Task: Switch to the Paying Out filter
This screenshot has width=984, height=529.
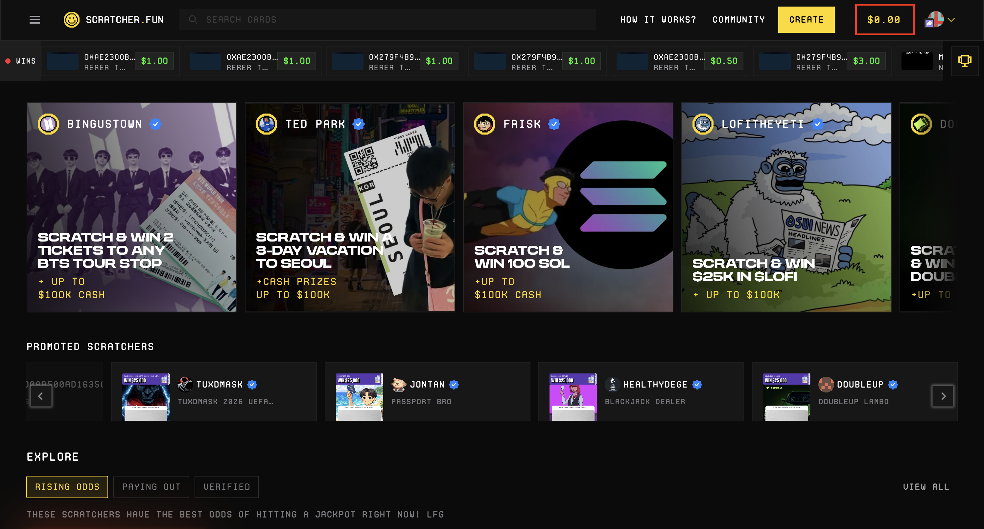Action: [151, 487]
